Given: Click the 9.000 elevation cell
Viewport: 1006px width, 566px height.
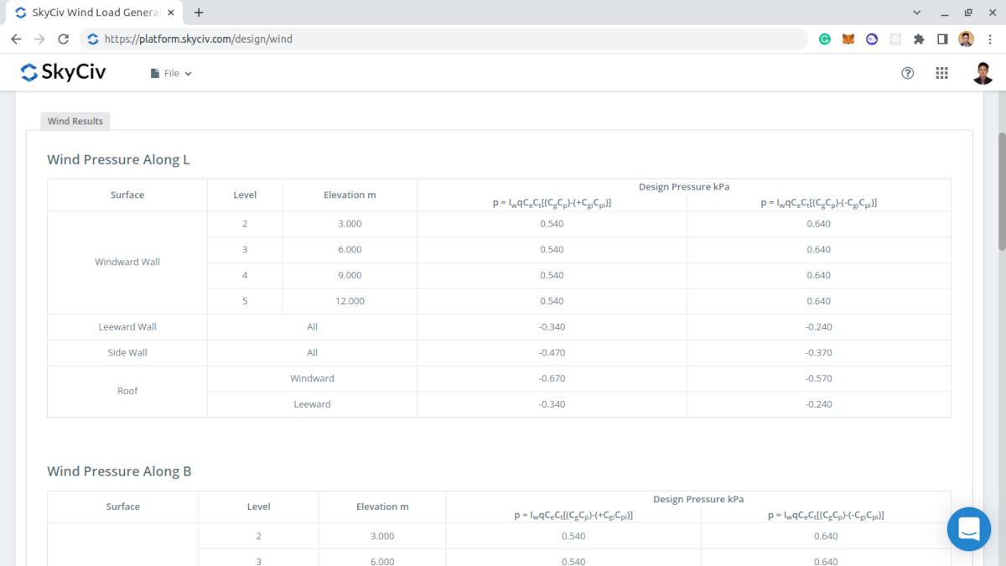Looking at the screenshot, I should (x=350, y=275).
